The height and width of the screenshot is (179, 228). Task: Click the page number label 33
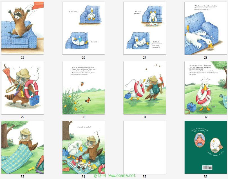click(23, 177)
